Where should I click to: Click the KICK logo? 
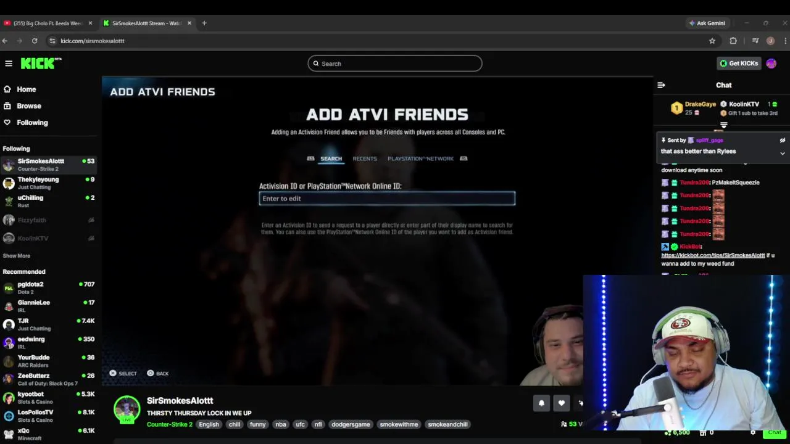(41, 63)
